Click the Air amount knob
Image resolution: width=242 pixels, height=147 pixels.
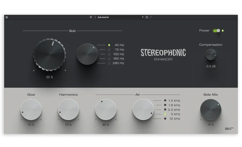[106, 110]
